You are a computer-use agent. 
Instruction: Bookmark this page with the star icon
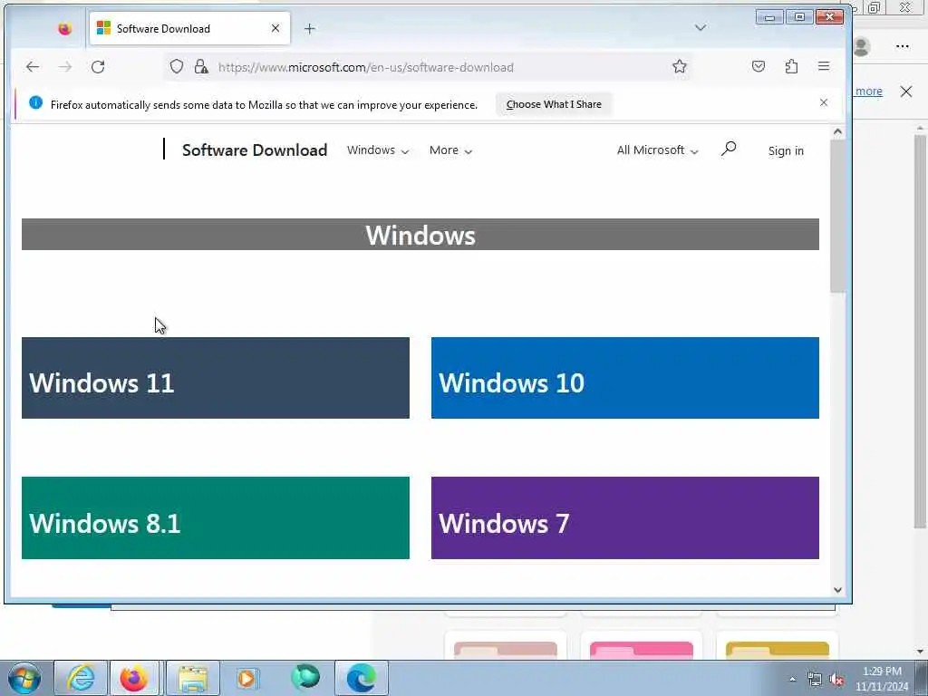[x=680, y=66]
